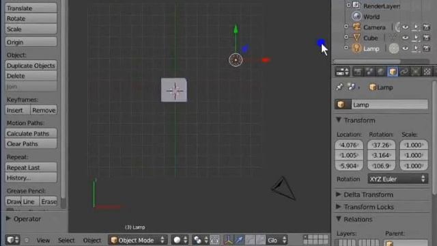
Task: Click the Calculate Paths button
Action: (x=31, y=134)
